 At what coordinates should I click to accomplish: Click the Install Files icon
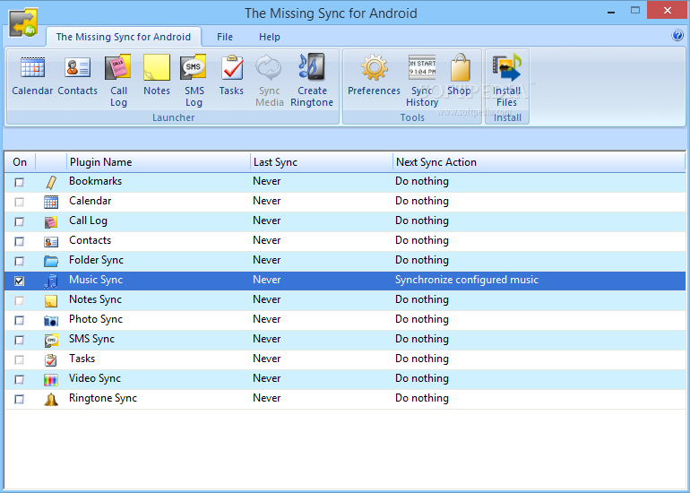coord(507,70)
